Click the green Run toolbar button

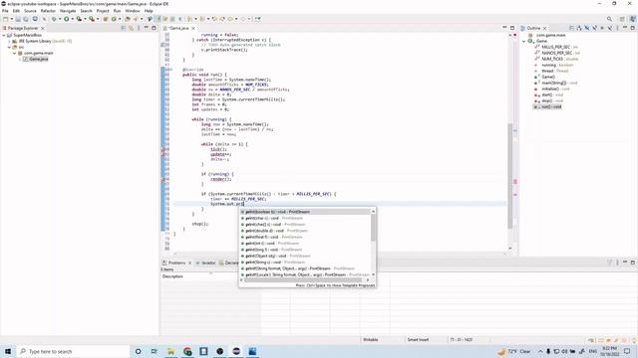(x=67, y=19)
